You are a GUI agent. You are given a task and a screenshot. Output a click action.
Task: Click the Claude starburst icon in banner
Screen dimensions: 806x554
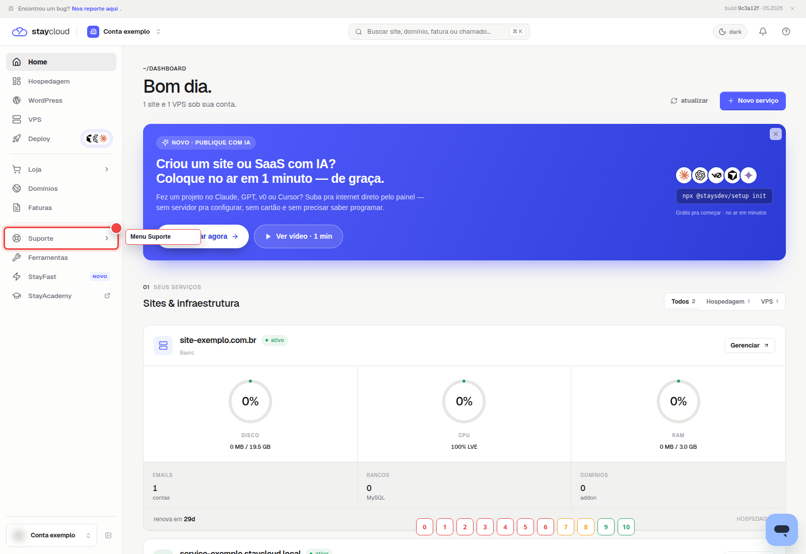[x=684, y=175]
